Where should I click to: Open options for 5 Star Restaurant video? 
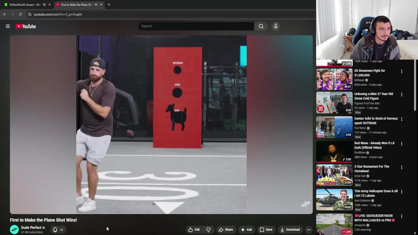402,167
